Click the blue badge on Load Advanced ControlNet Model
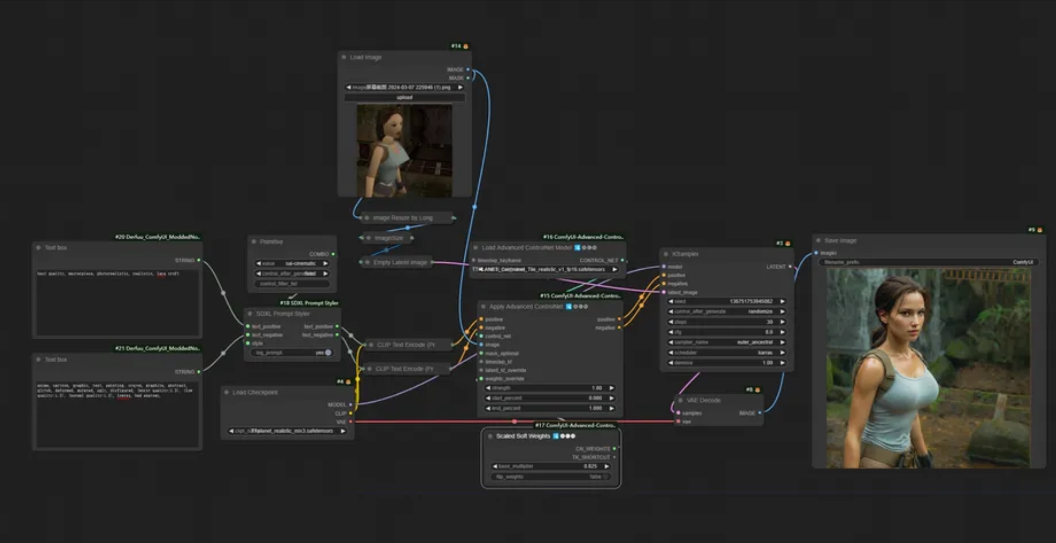 pos(577,248)
